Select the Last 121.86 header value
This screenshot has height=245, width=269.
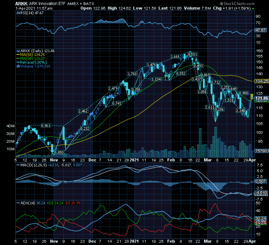tap(170, 8)
